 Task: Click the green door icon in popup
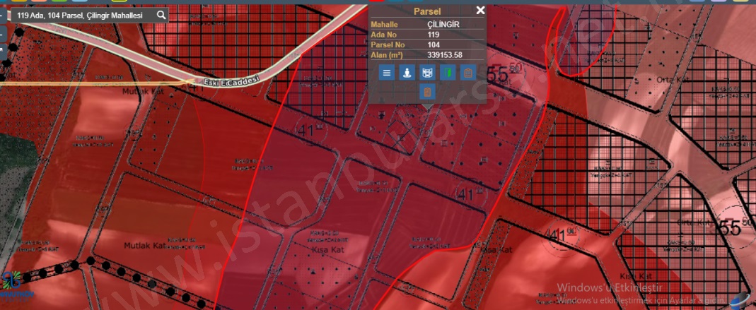click(x=447, y=72)
